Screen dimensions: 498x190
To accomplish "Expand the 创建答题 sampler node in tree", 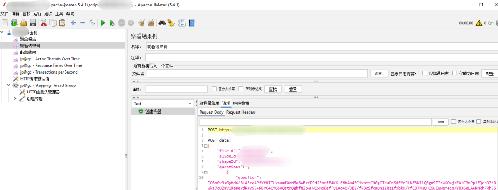I will click(15, 98).
